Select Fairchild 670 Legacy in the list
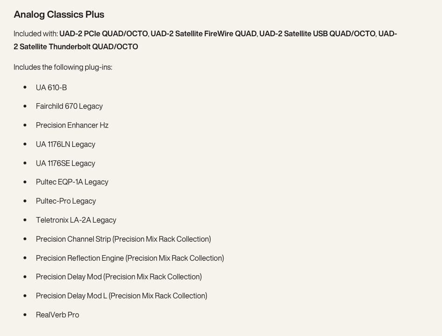442x336 pixels. (69, 106)
